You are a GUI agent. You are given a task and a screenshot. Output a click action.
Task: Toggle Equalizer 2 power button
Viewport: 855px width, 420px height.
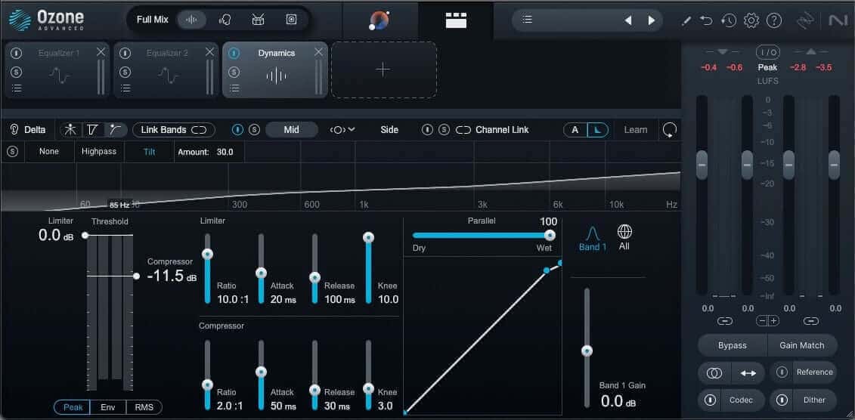(x=125, y=54)
